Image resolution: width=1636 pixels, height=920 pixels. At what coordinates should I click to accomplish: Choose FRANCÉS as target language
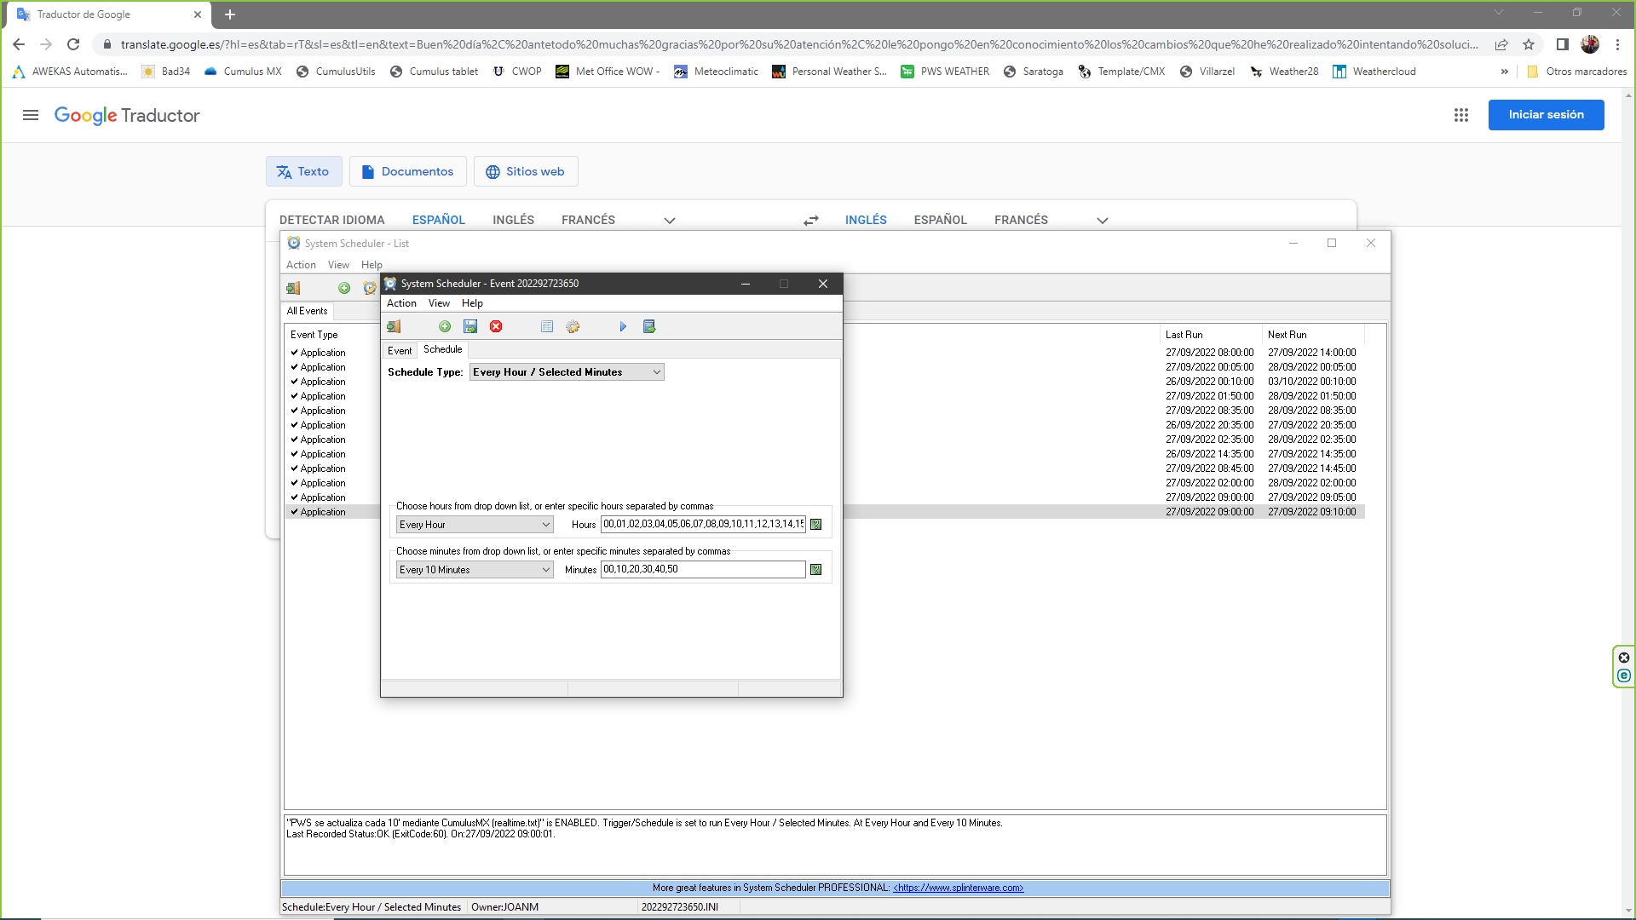coord(1021,220)
